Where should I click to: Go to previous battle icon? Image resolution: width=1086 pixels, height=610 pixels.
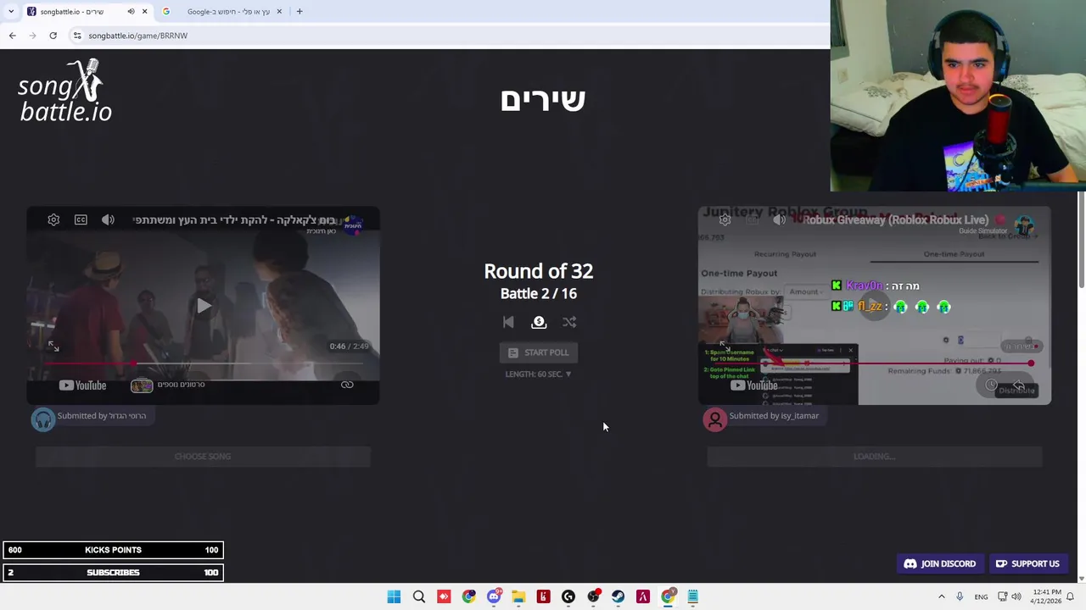[x=508, y=322]
